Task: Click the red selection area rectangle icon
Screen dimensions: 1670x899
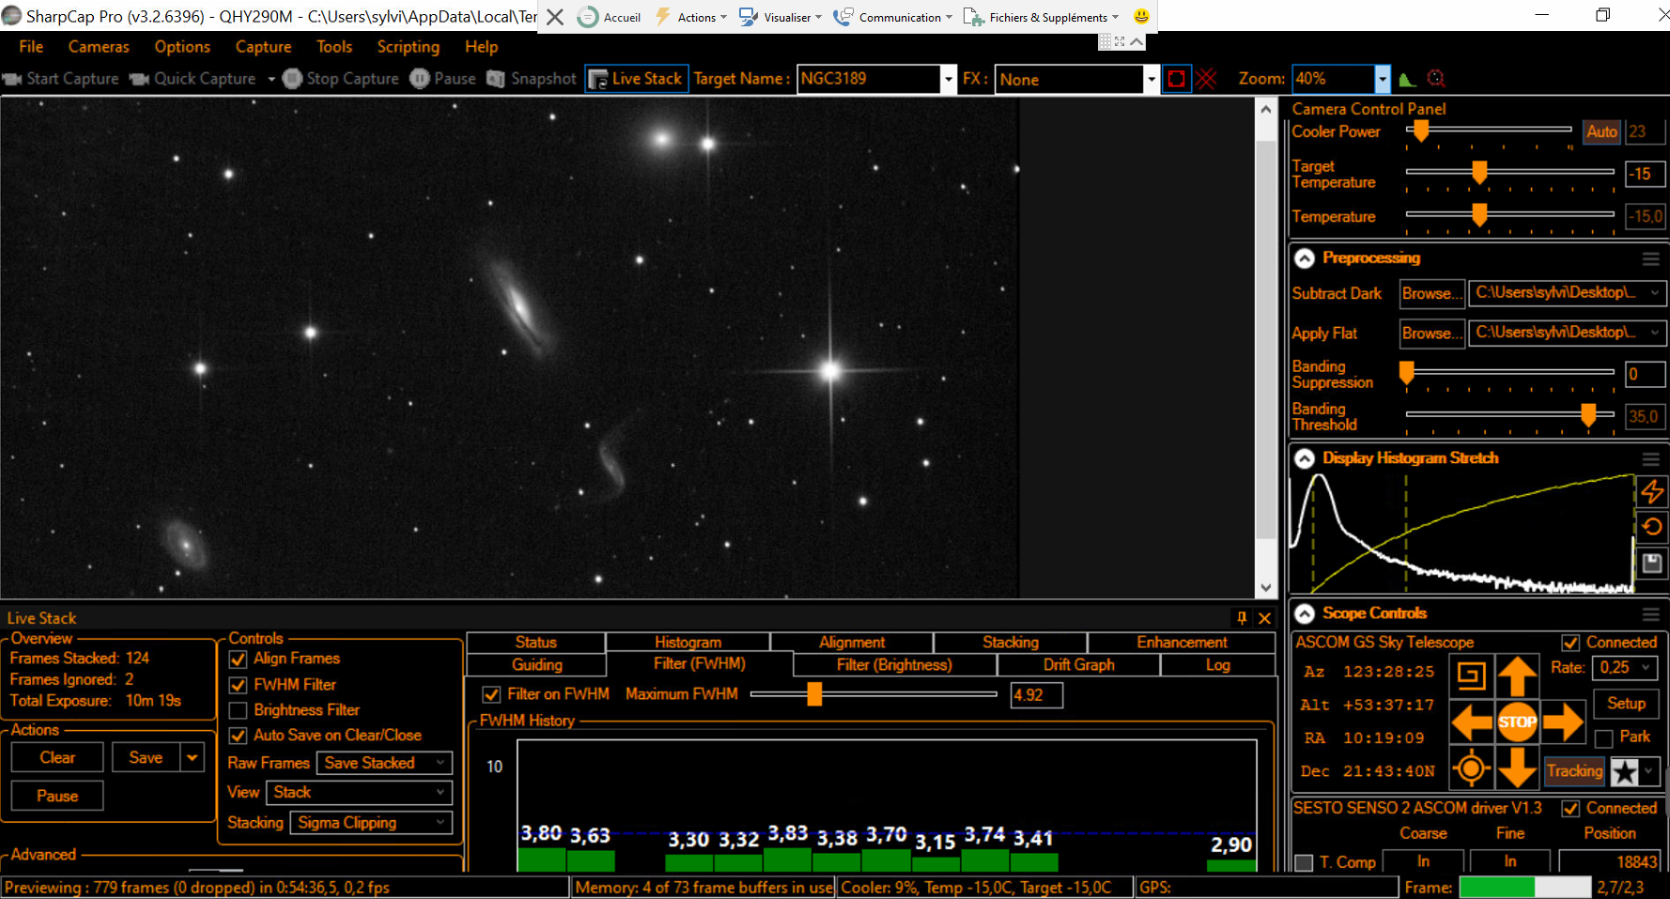Action: tap(1176, 79)
